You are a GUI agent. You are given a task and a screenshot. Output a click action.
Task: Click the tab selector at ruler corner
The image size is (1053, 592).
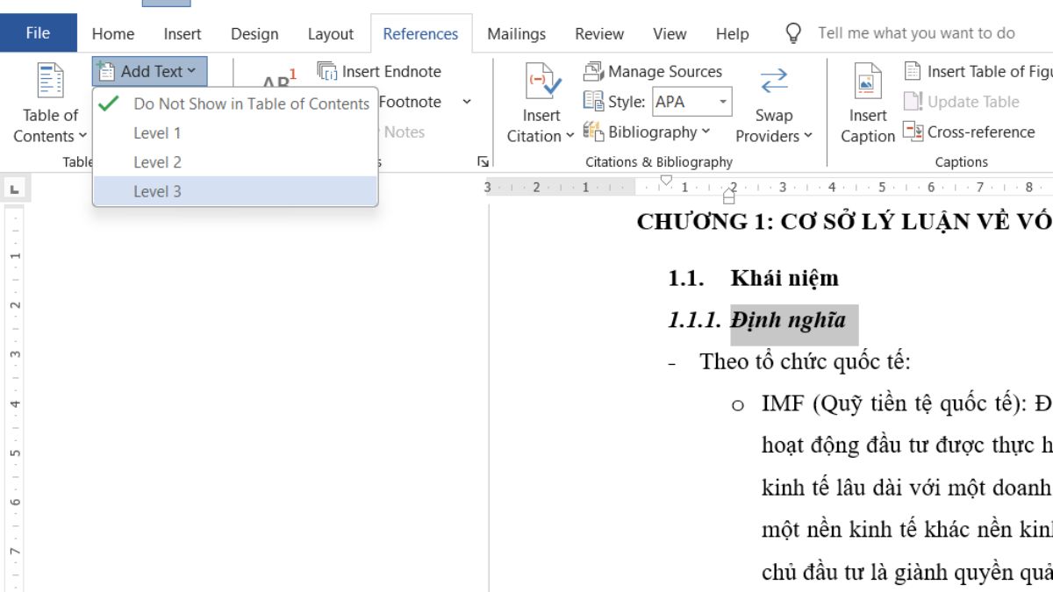15,188
